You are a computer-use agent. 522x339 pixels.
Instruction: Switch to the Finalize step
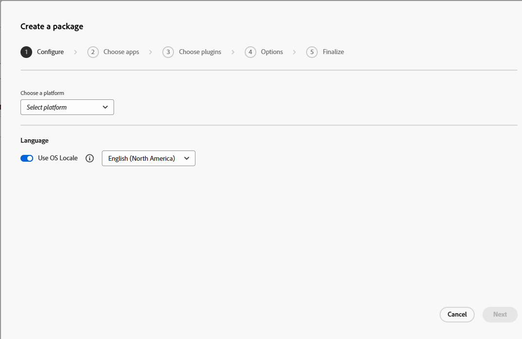(x=332, y=52)
